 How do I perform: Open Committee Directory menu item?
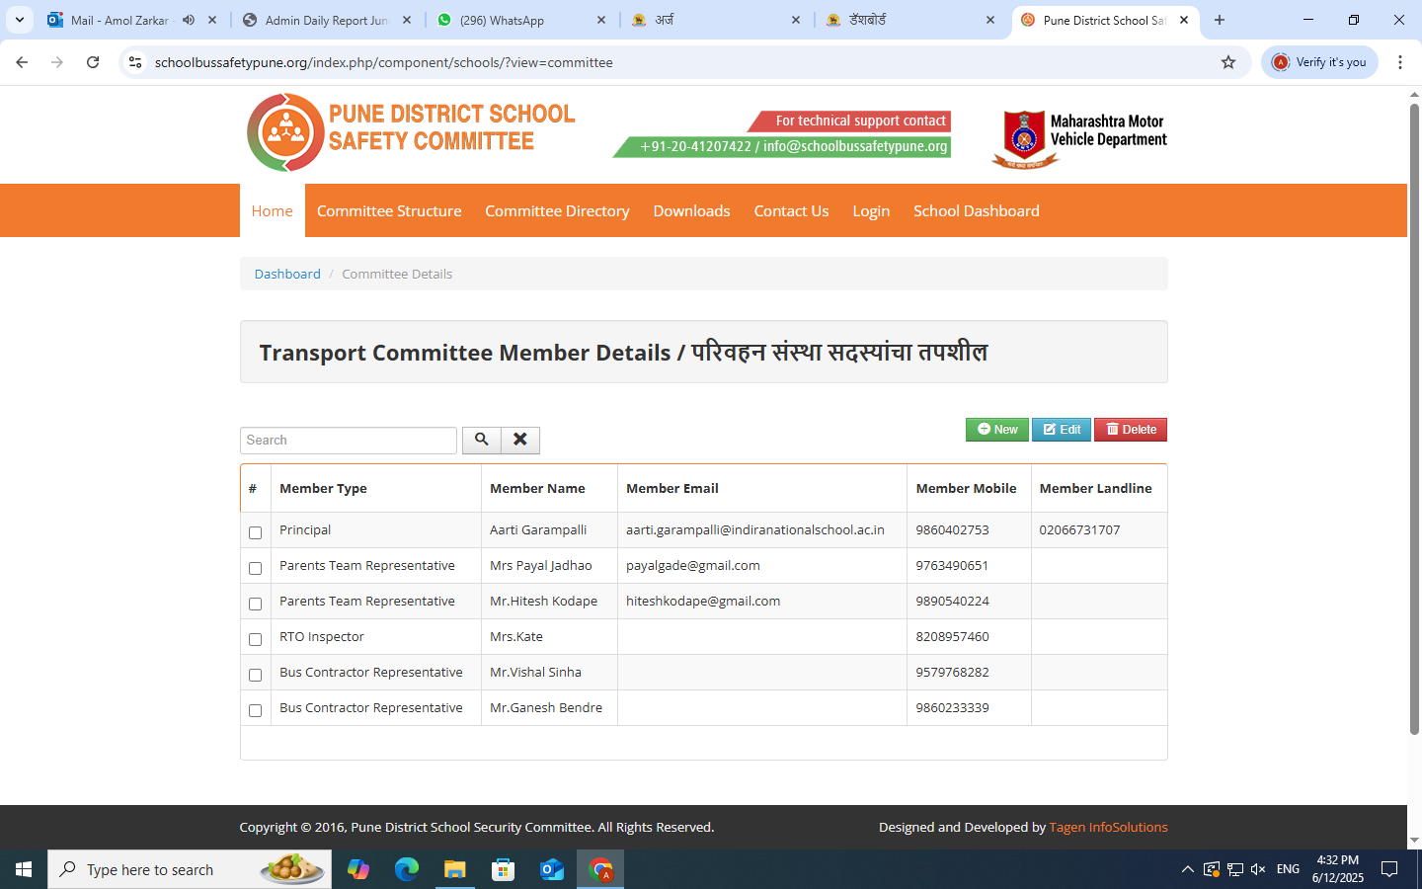[557, 211]
